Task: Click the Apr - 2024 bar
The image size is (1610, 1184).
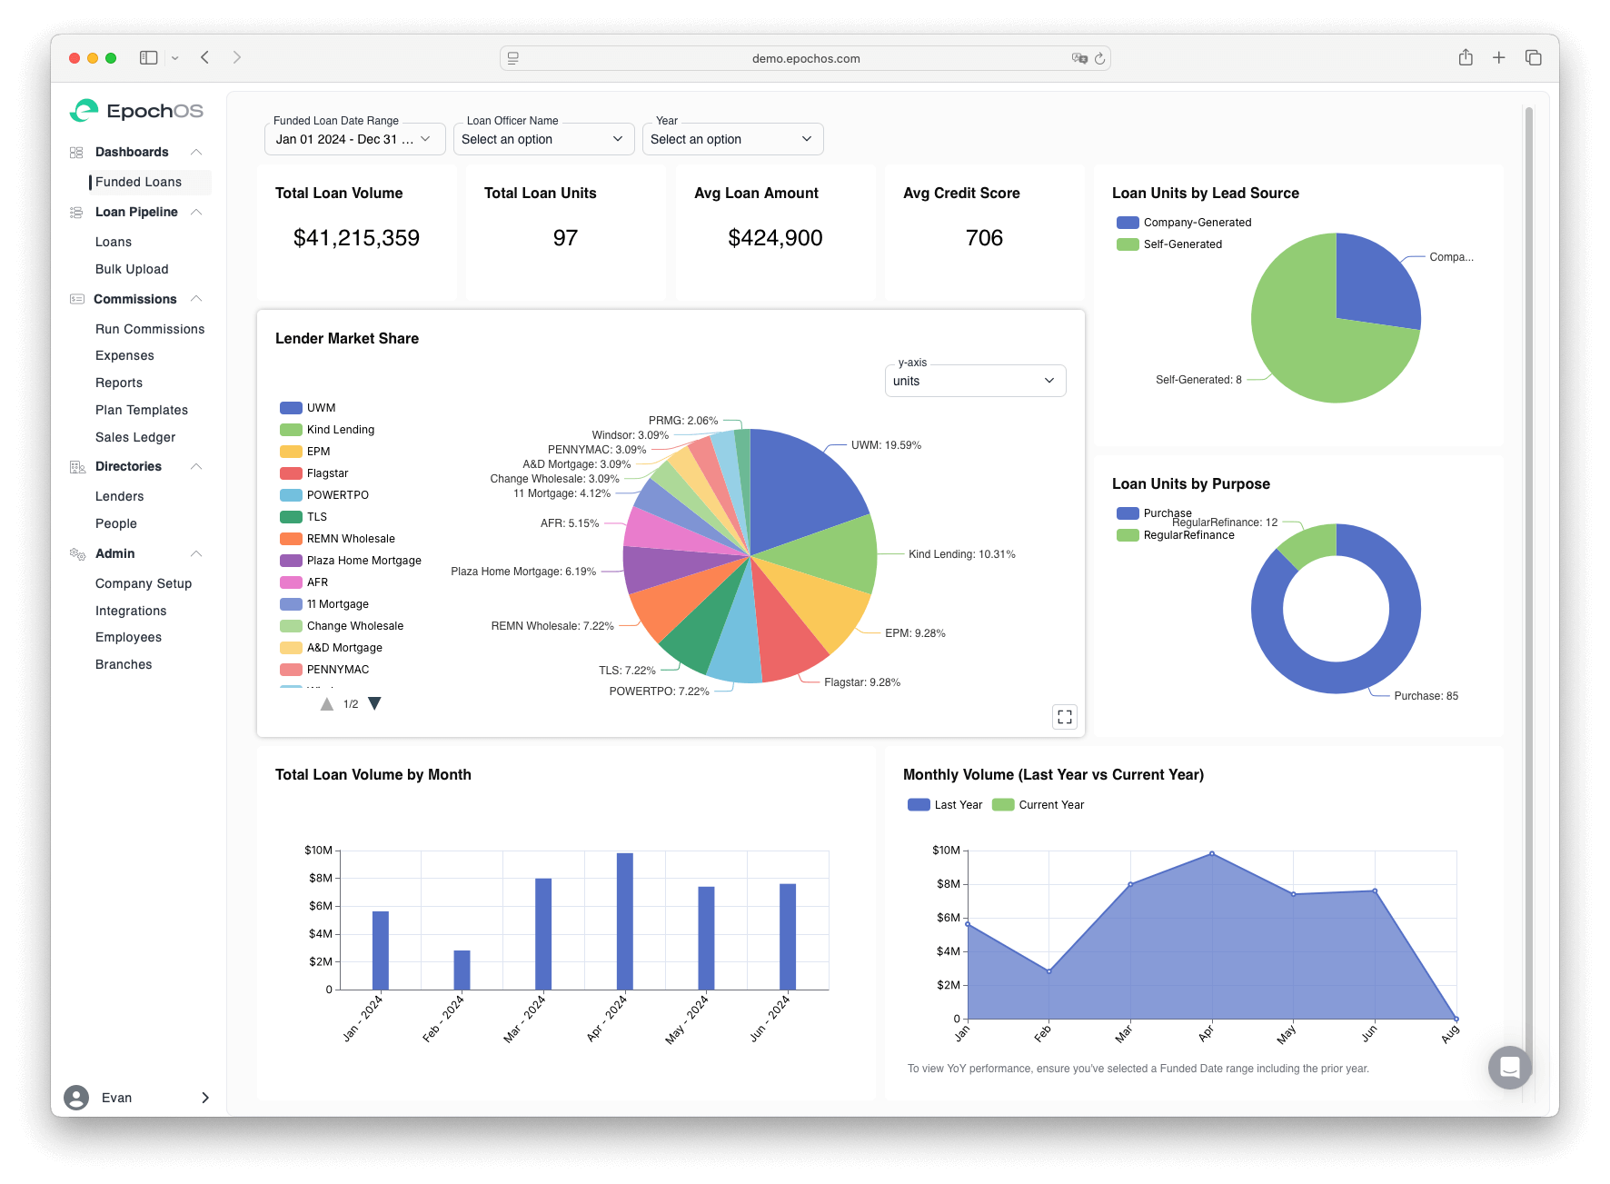Action: (x=625, y=920)
